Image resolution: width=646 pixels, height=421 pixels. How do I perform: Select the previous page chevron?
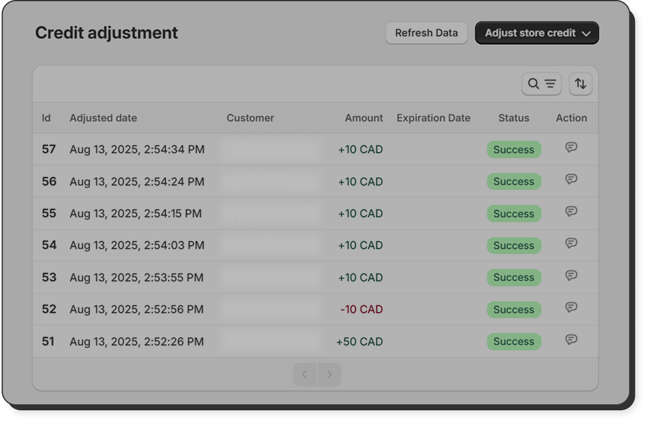click(304, 374)
